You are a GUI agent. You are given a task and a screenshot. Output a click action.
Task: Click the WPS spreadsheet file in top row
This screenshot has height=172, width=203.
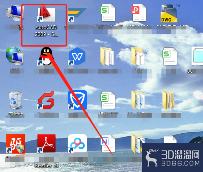[108, 13]
